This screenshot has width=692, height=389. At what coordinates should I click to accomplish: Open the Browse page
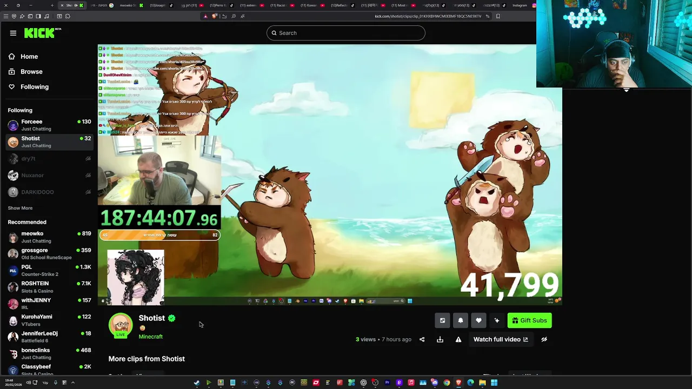click(x=31, y=71)
